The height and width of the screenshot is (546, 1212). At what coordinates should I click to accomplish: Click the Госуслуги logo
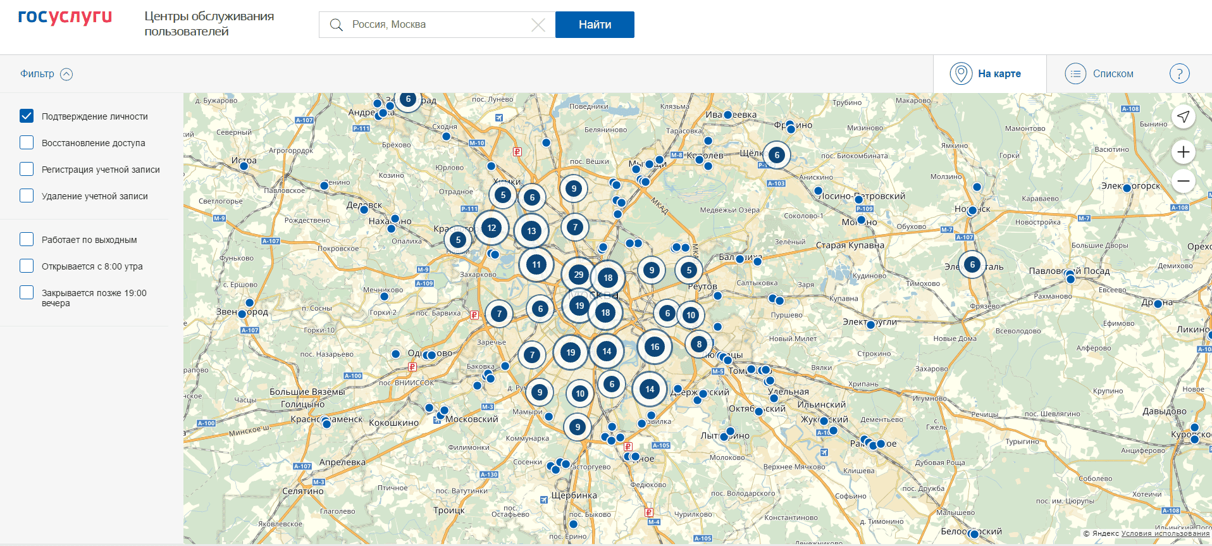point(65,18)
